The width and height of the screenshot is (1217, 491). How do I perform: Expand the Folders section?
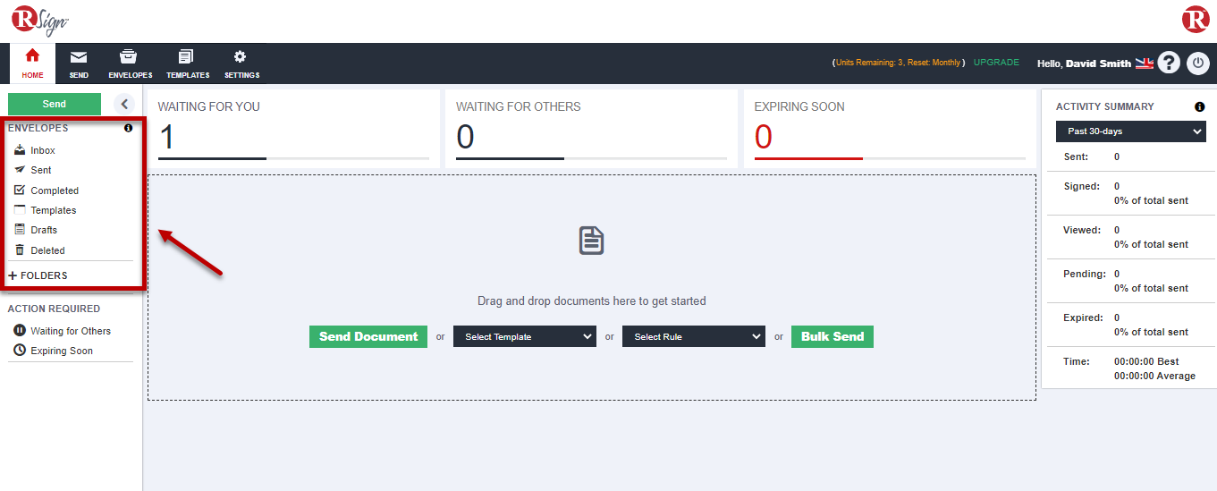point(38,275)
